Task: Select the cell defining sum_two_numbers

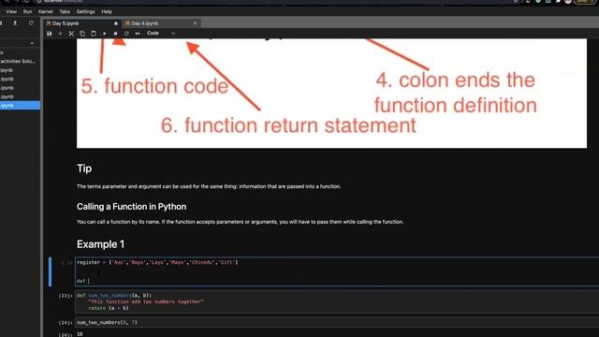Action: pyautogui.click(x=337, y=301)
